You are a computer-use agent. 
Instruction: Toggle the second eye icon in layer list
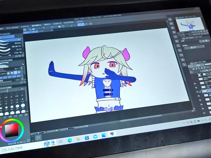[196, 88]
